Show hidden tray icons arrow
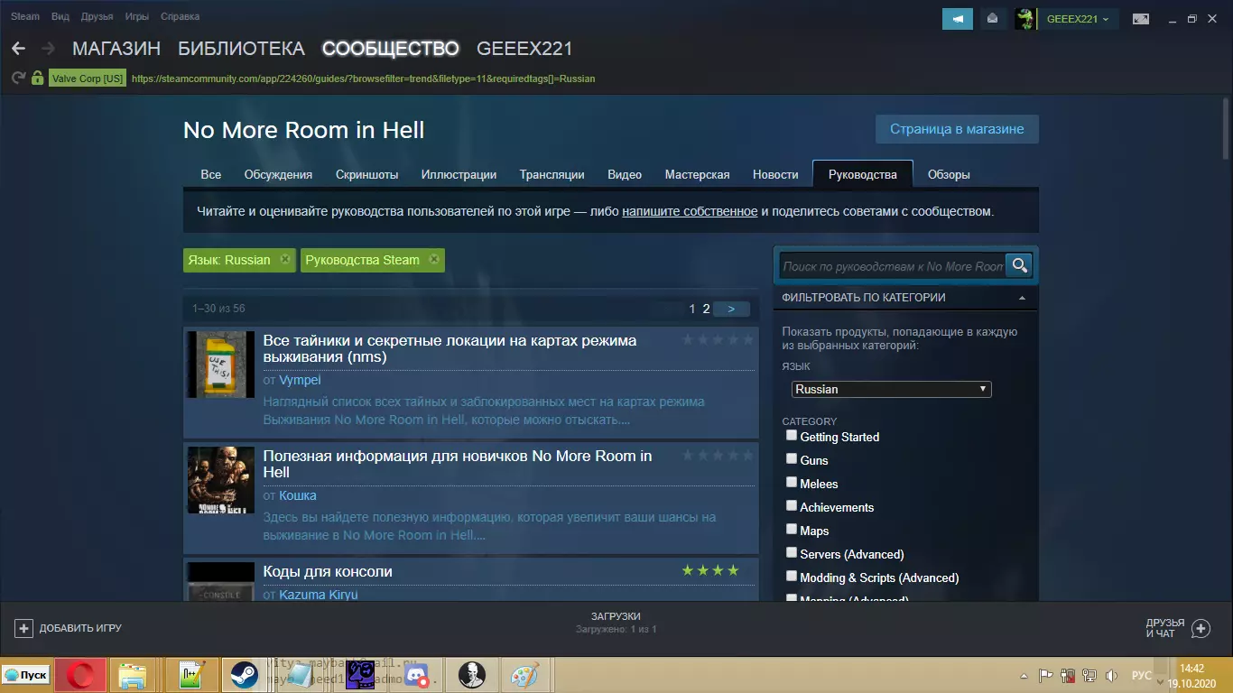This screenshot has height=693, width=1233. tap(1024, 676)
